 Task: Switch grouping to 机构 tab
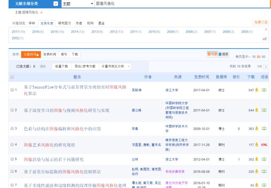click(90, 23)
